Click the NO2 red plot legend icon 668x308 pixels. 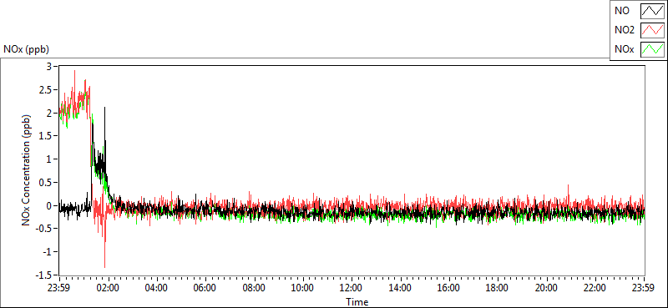pyautogui.click(x=652, y=30)
